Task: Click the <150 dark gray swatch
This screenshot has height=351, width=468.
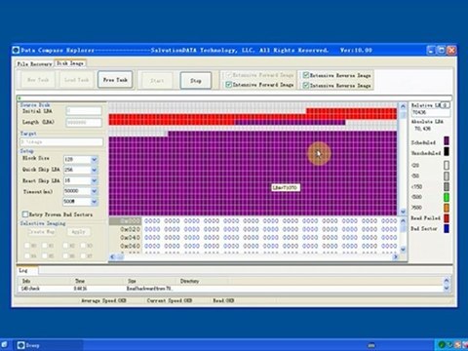Action: (447, 186)
